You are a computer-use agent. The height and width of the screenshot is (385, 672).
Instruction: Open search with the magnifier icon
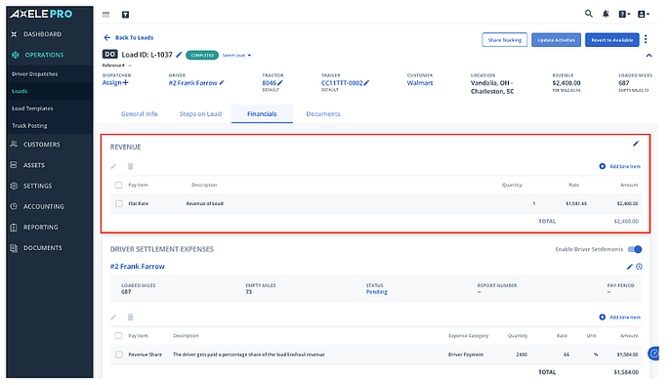coord(589,14)
